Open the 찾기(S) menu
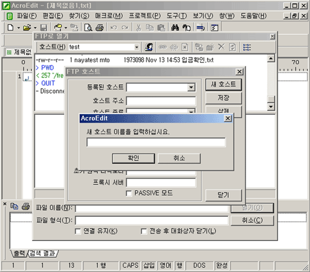Image resolution: width=310 pixels, height=272 pixels. point(79,16)
